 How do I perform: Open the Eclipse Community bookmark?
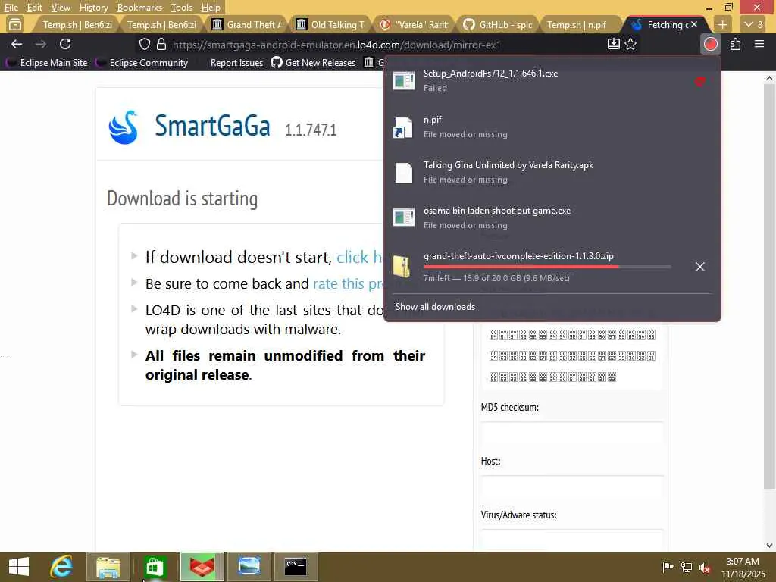tap(142, 62)
